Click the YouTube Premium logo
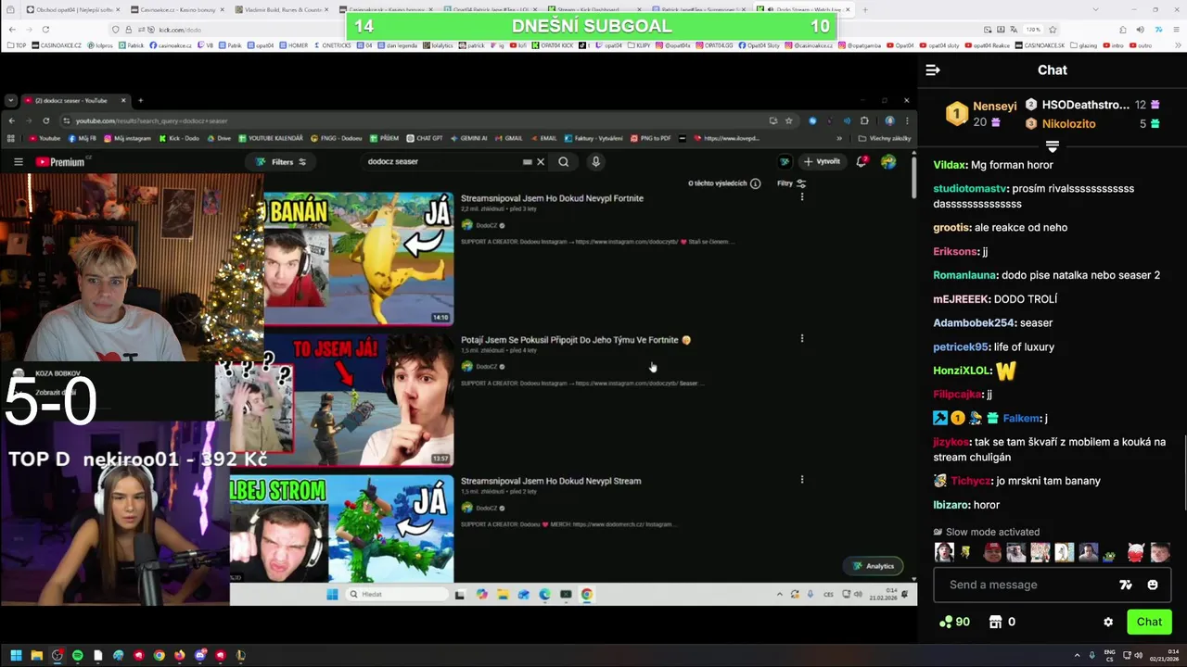 click(60, 162)
